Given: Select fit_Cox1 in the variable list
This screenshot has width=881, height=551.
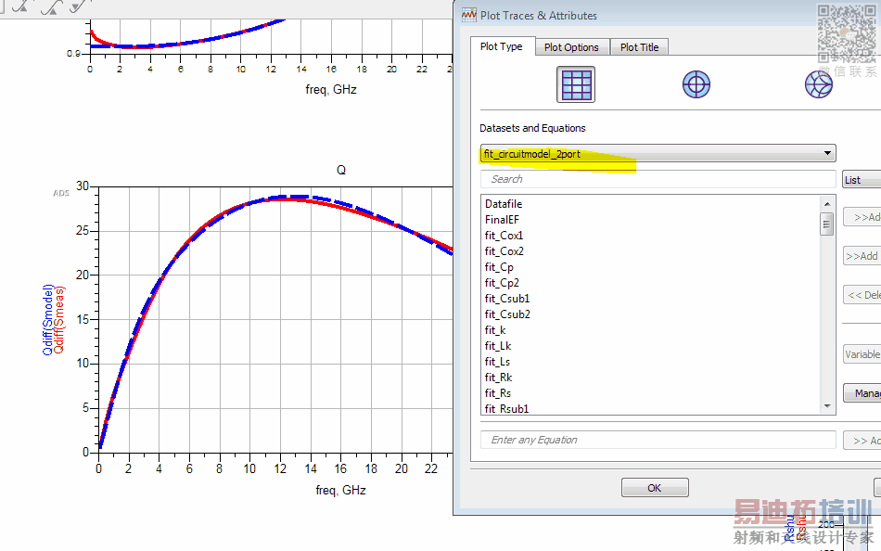Looking at the screenshot, I should pos(504,236).
